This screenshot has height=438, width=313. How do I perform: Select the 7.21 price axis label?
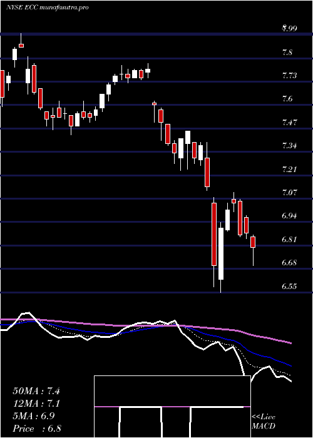[290, 169]
